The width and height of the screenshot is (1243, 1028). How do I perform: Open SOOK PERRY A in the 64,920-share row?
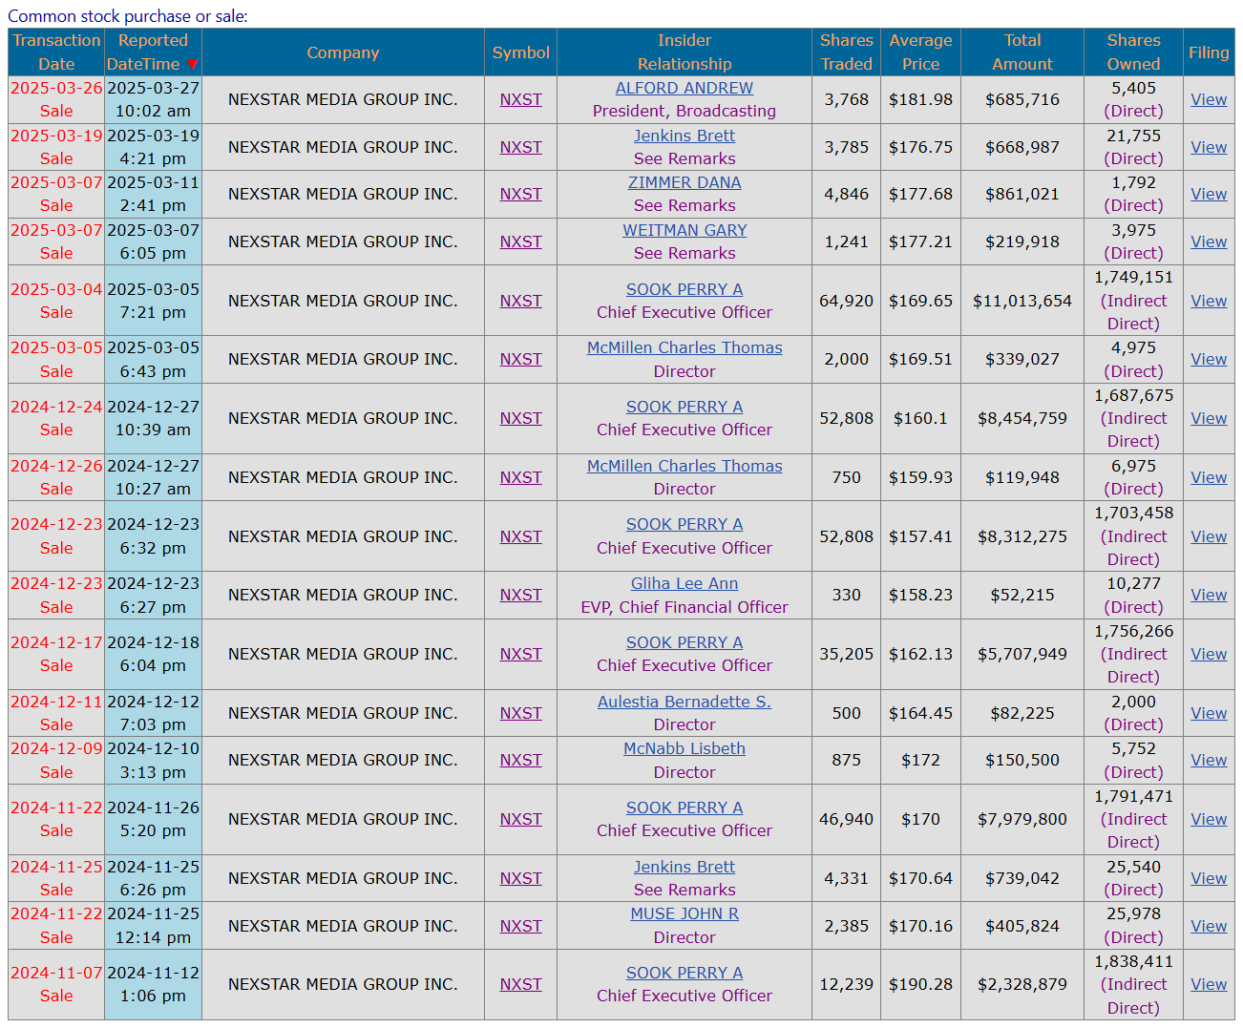pyautogui.click(x=684, y=289)
